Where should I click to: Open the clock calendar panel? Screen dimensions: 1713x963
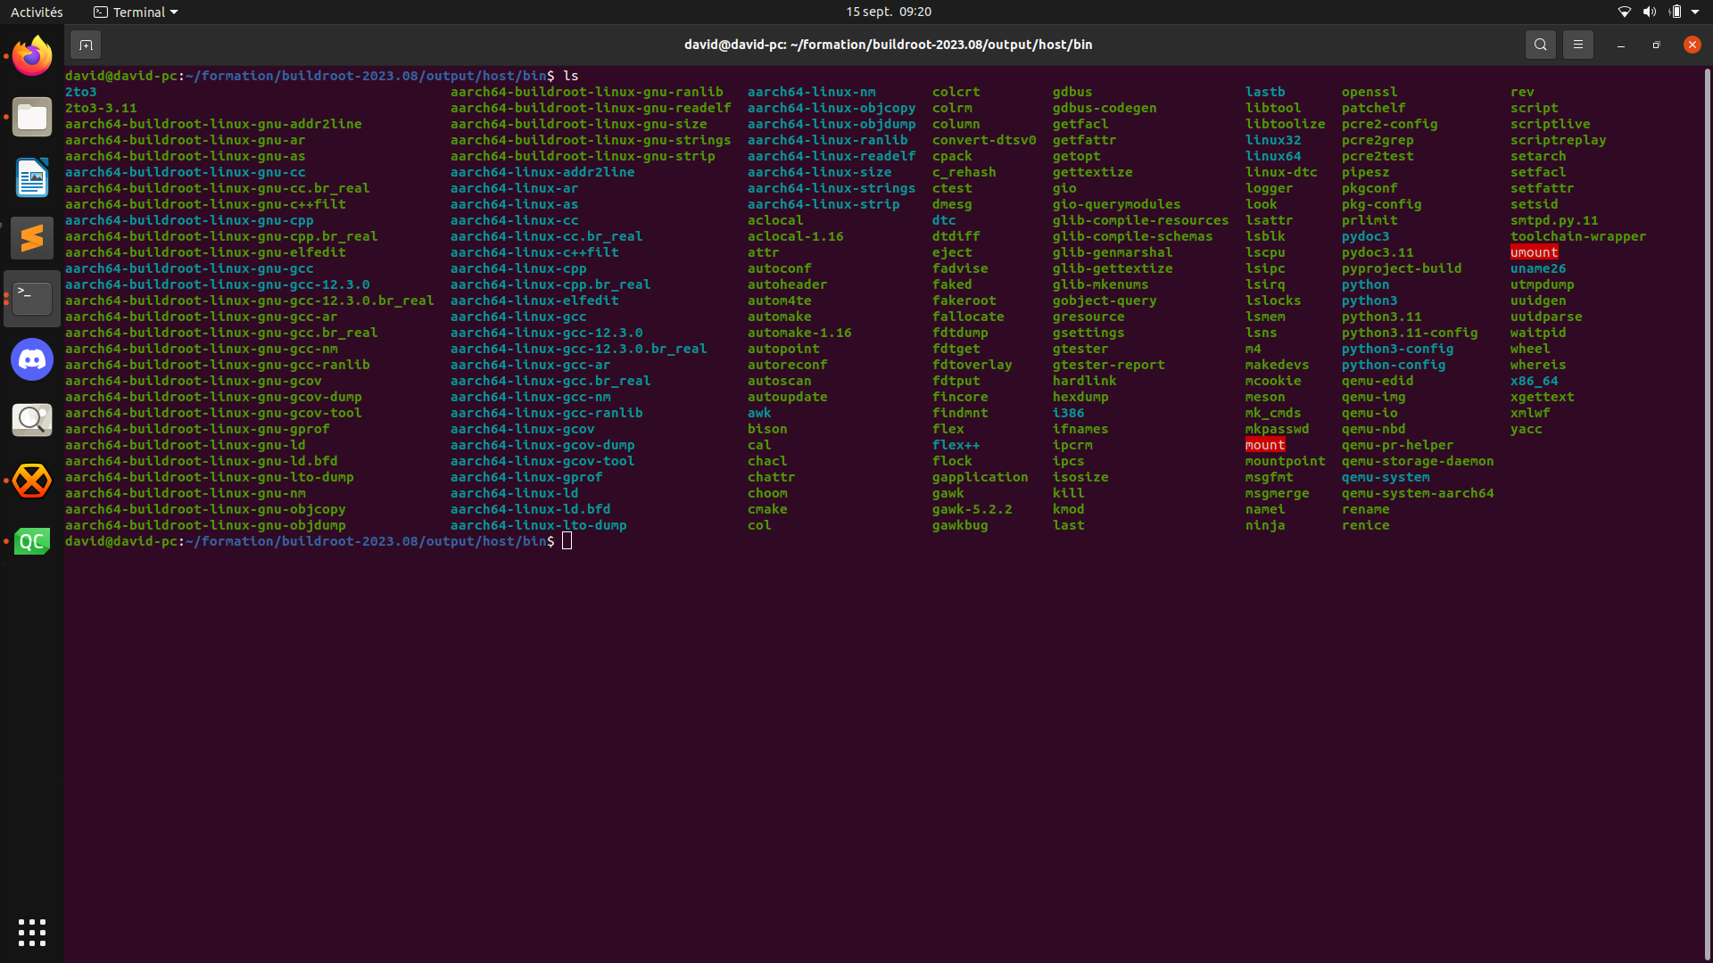pos(889,12)
